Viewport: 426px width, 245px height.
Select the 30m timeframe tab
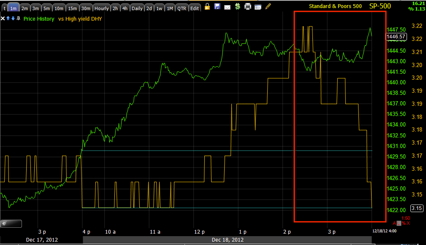click(86, 8)
